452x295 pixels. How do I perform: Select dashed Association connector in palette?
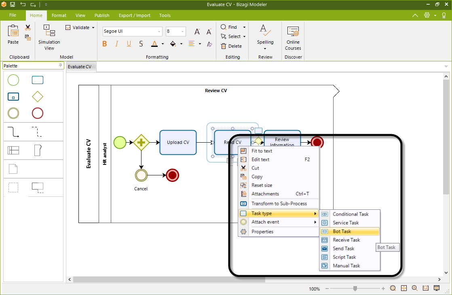click(x=38, y=132)
